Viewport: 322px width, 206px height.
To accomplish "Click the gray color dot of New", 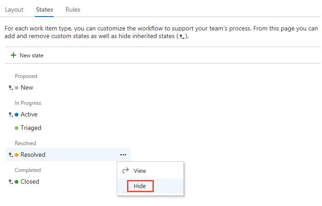I will (x=17, y=88).
